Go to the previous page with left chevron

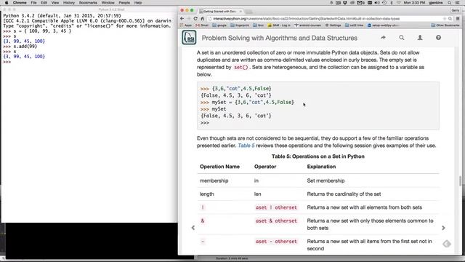pyautogui.click(x=193, y=228)
